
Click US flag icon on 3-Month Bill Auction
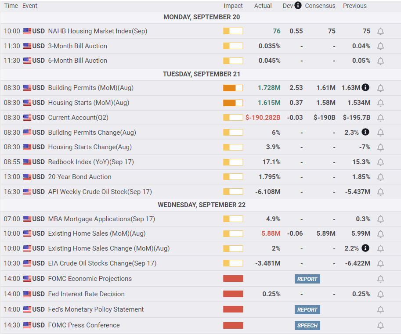(27, 46)
